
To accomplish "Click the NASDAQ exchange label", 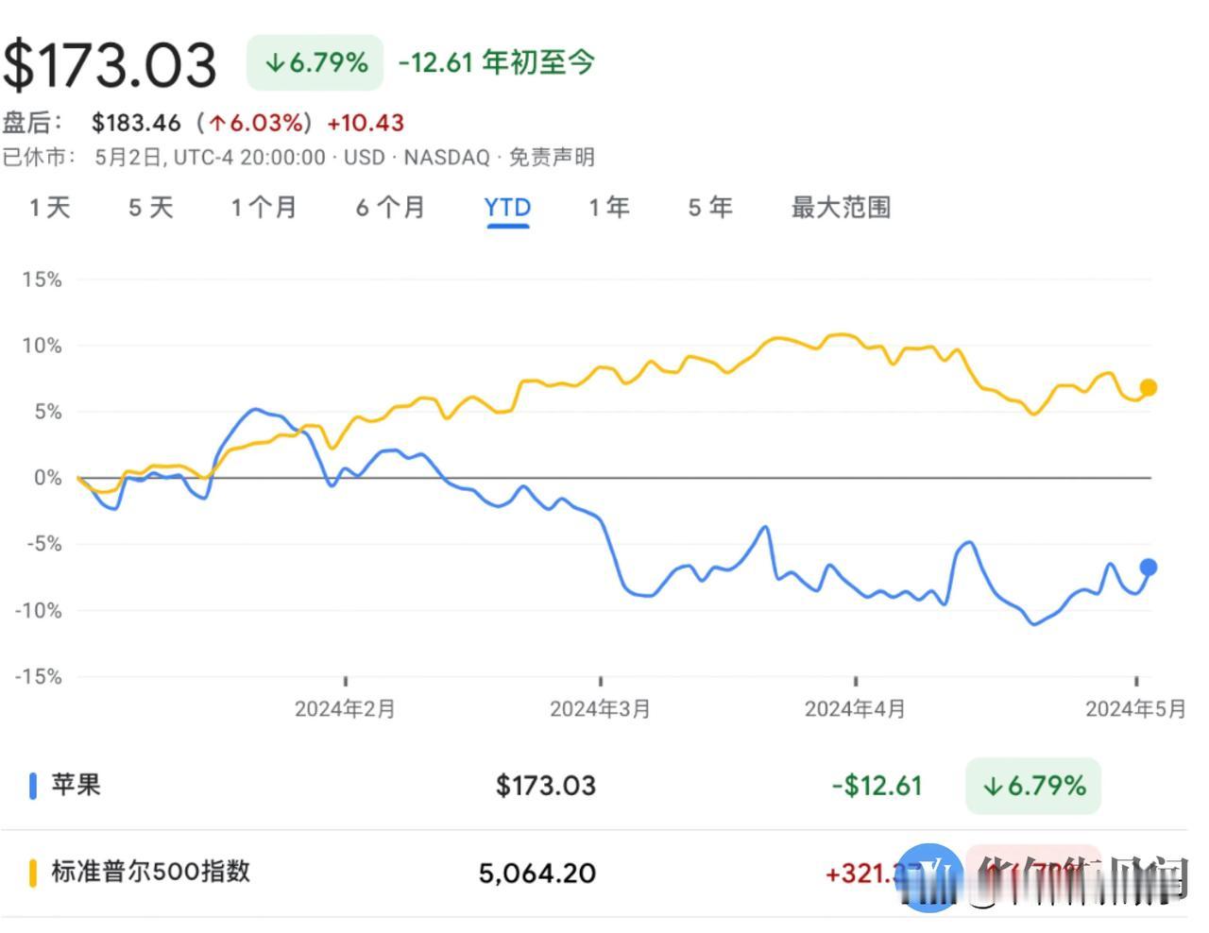I will [x=447, y=157].
